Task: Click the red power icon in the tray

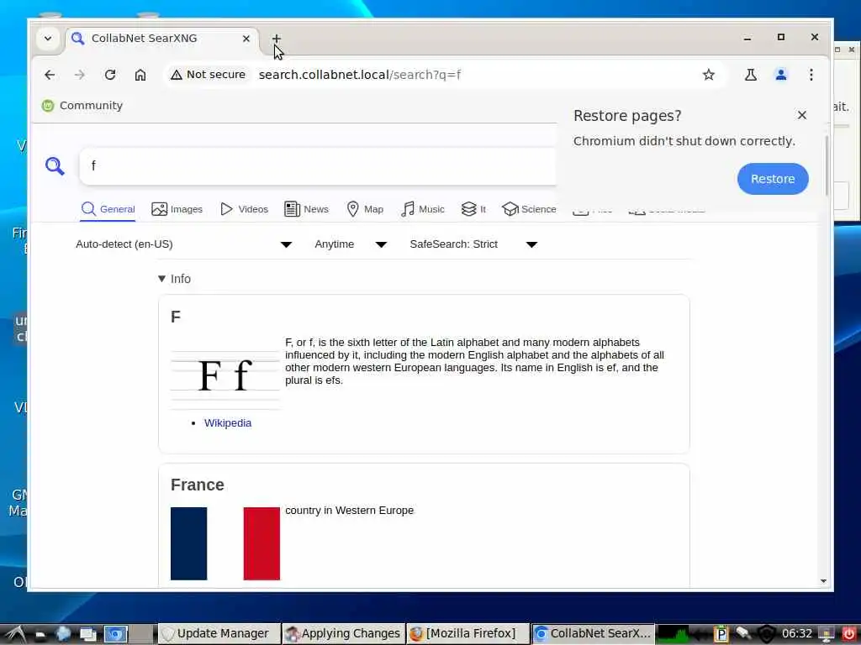Action: 849,633
